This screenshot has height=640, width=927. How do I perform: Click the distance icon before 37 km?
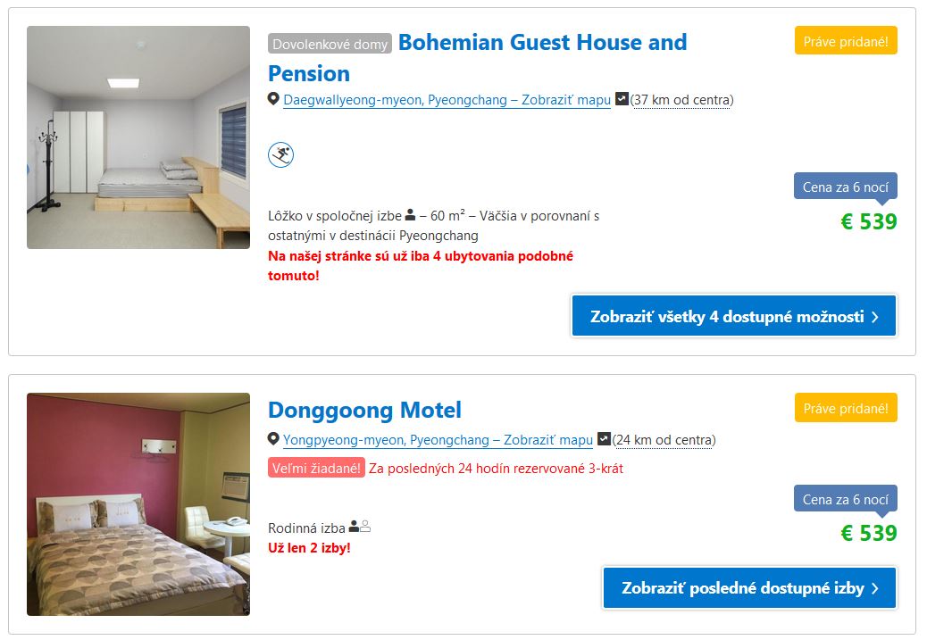click(x=622, y=99)
